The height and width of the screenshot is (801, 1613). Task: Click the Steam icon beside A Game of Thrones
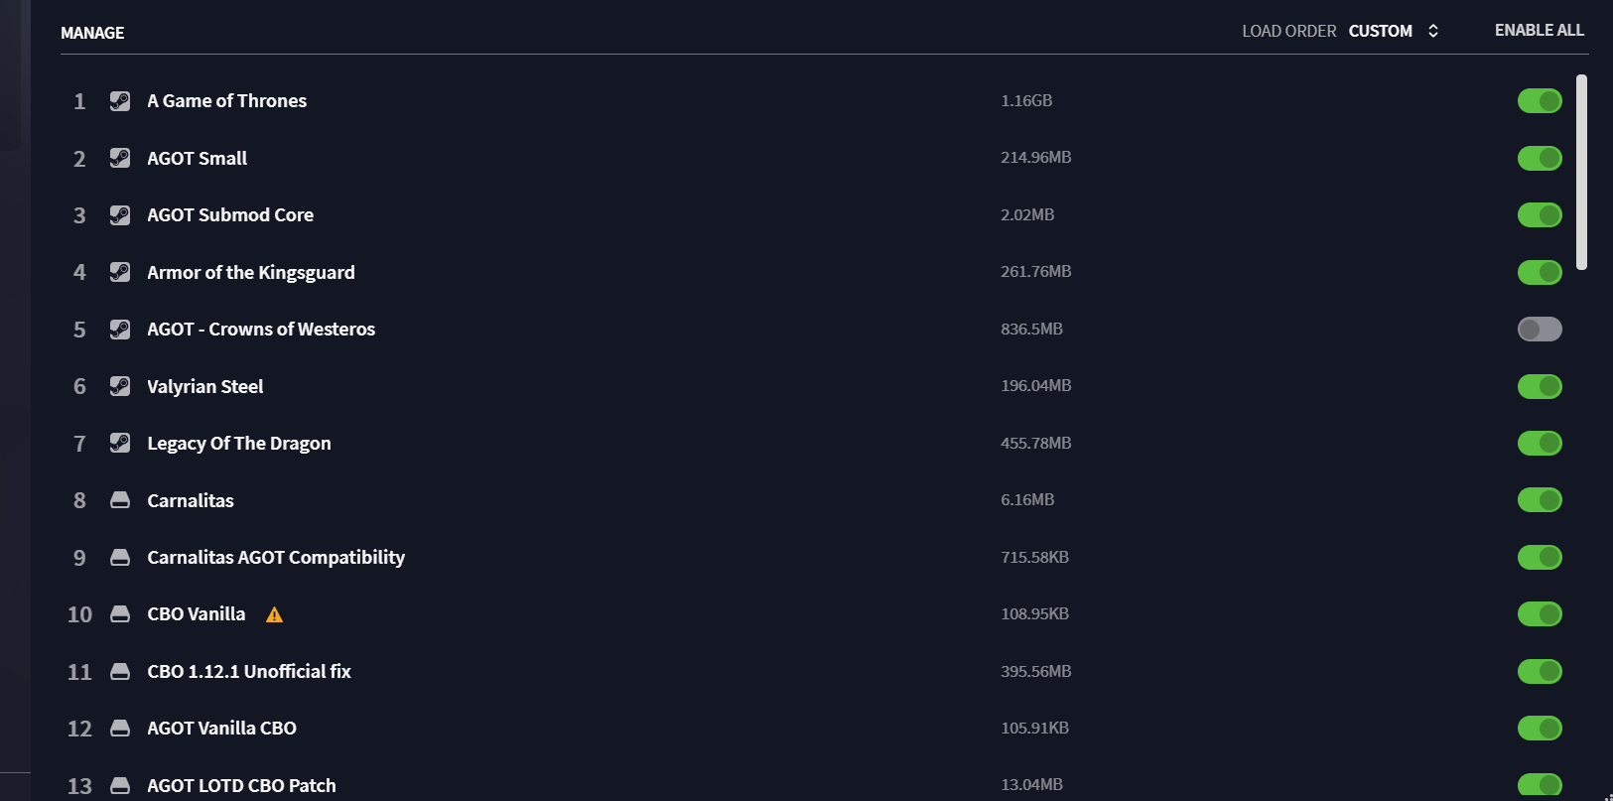120,101
